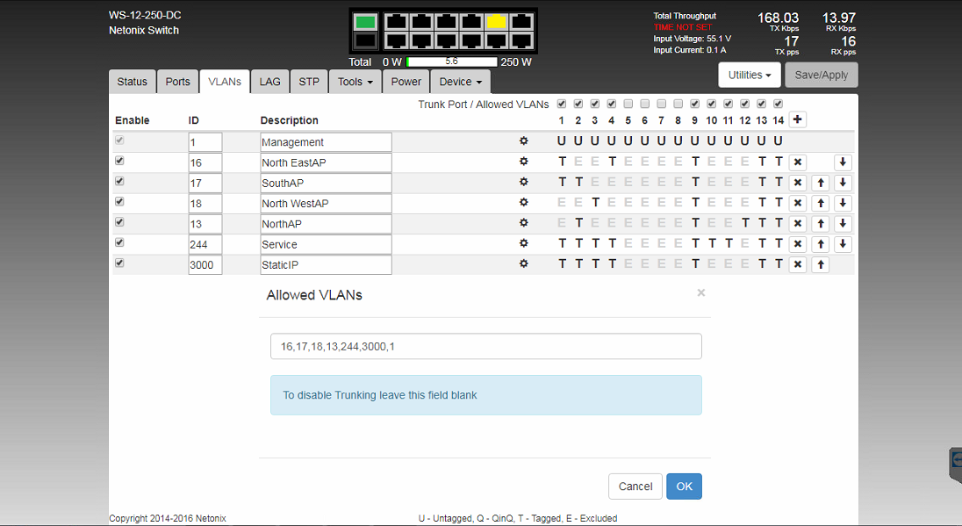
Task: Click the gear icon for Management VLAN
Action: click(524, 141)
